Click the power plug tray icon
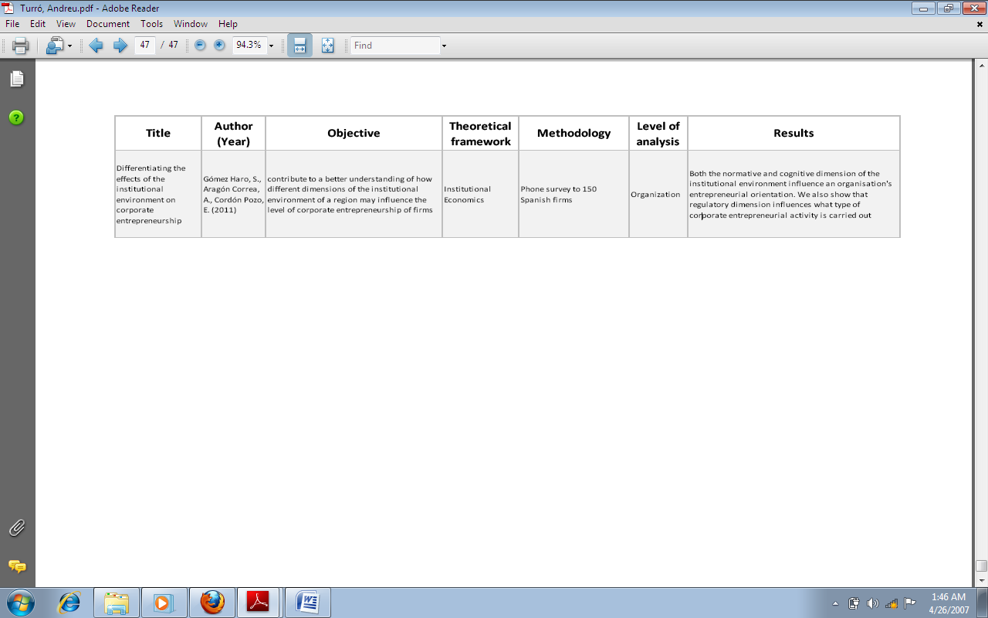 pyautogui.click(x=854, y=603)
